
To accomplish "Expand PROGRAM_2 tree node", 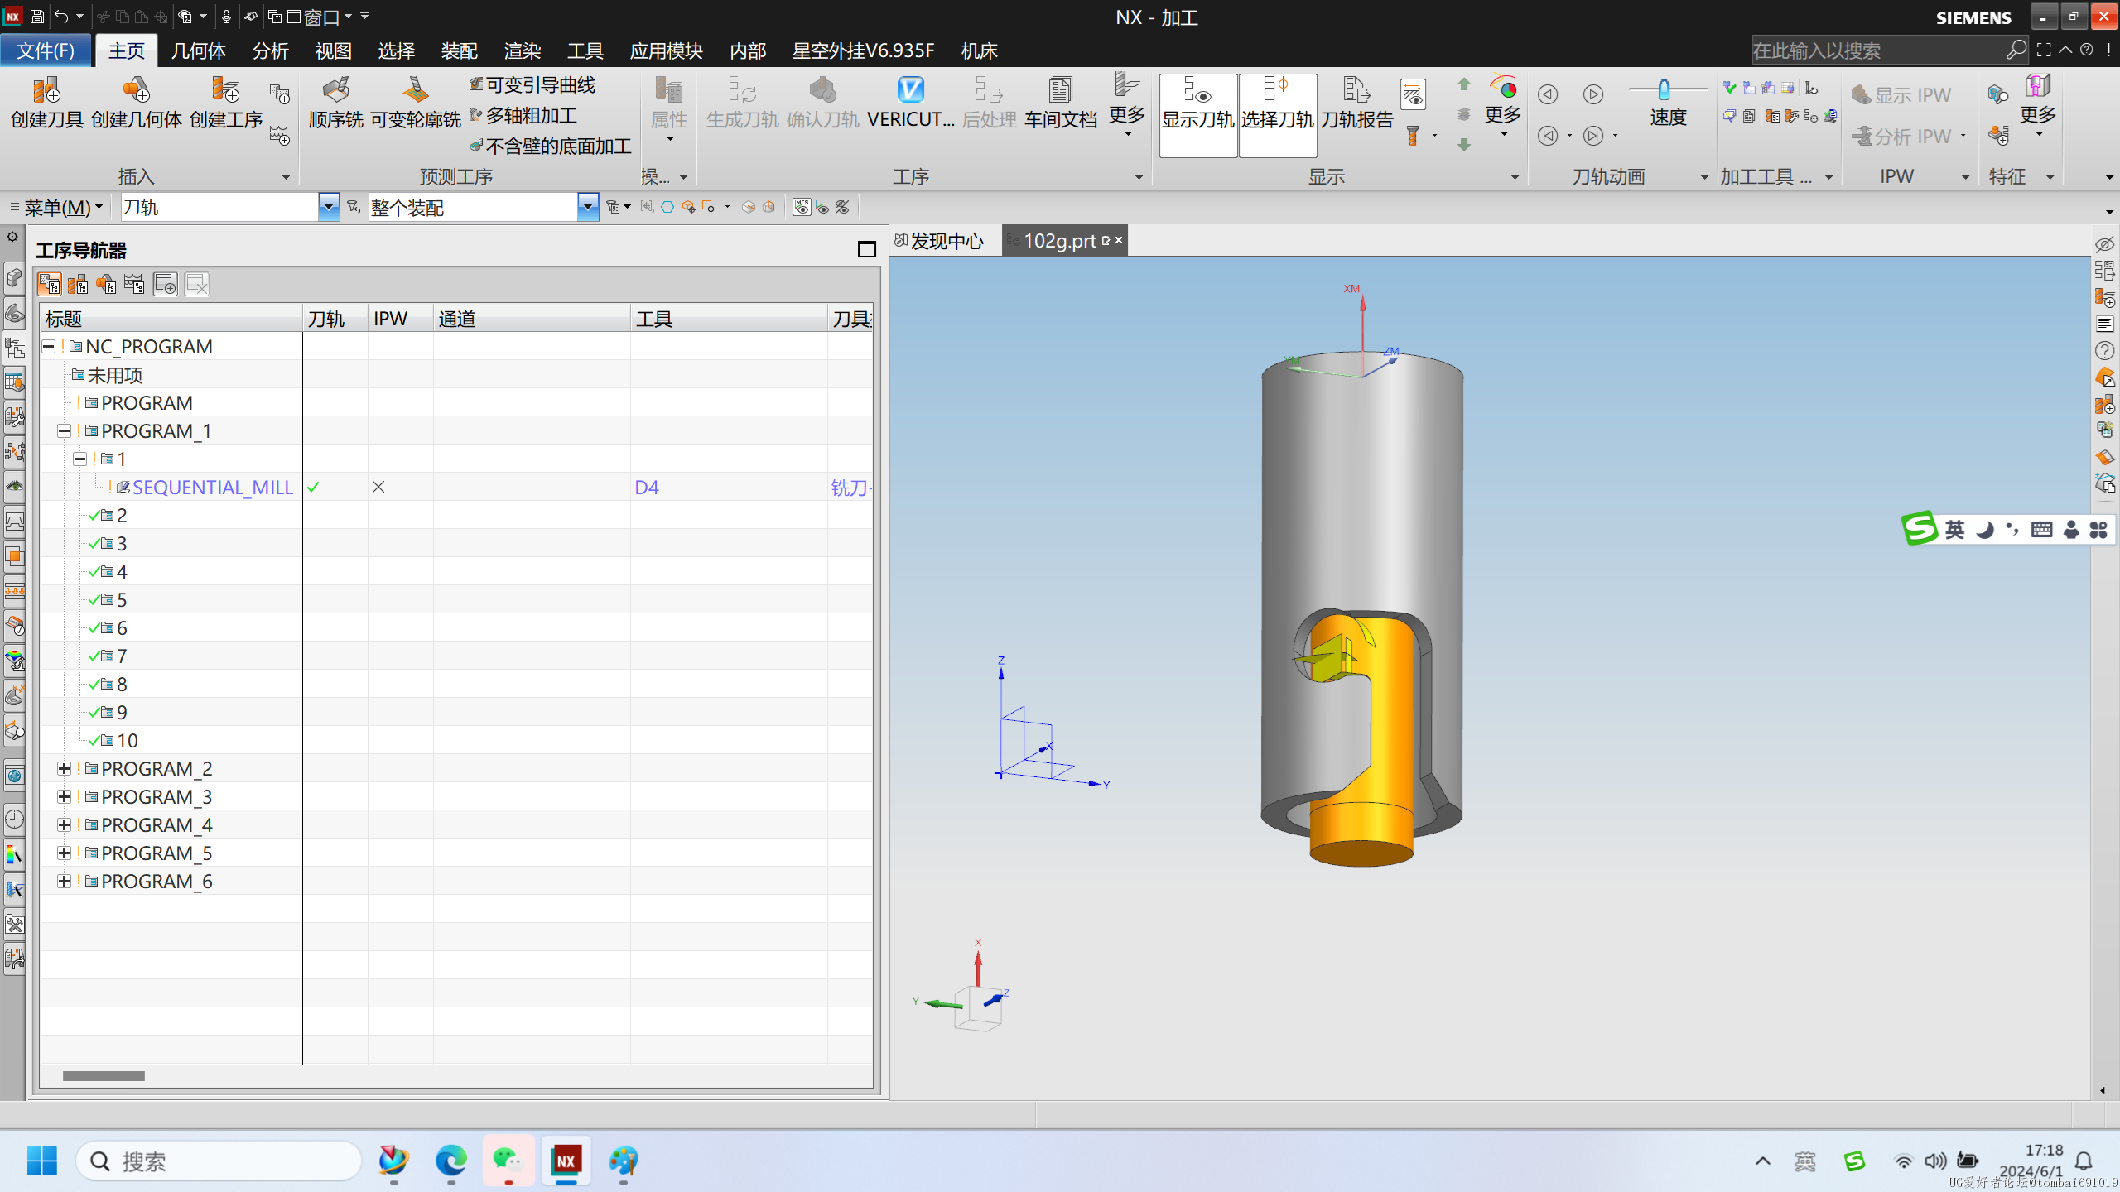I will [63, 768].
